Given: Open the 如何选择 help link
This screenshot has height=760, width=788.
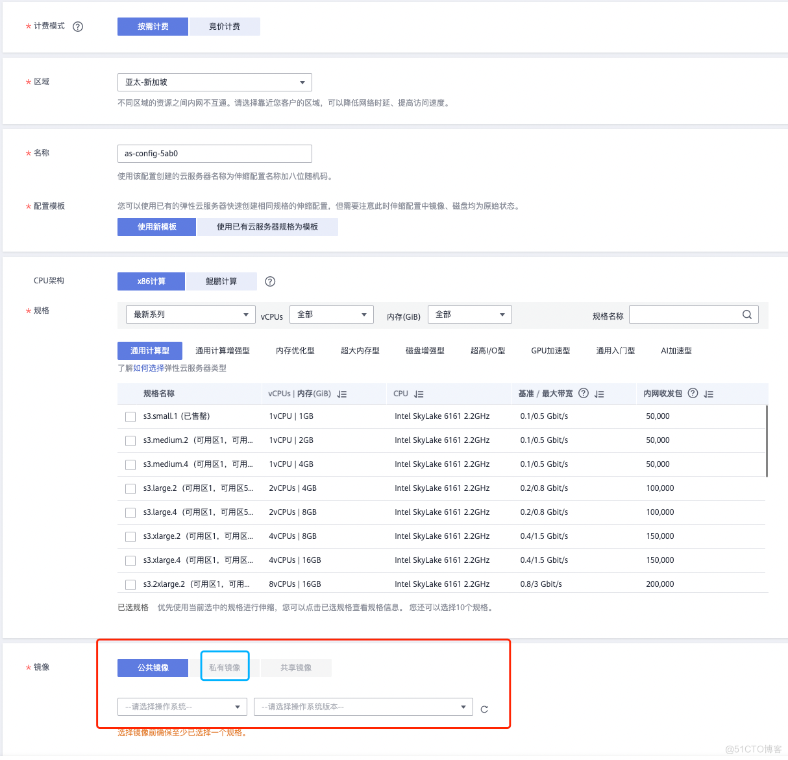Looking at the screenshot, I should coord(149,368).
